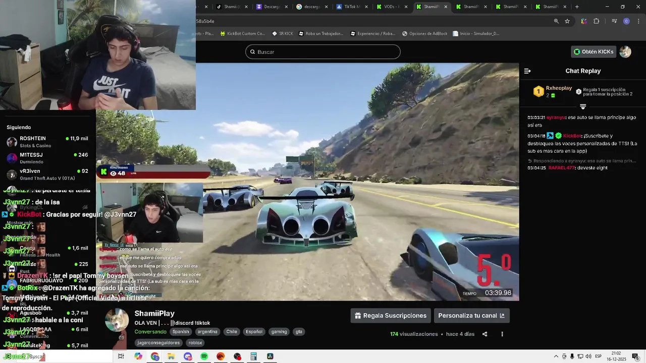This screenshot has height=363, width=646.
Task: Select the roblox tag
Action: [x=195, y=343]
